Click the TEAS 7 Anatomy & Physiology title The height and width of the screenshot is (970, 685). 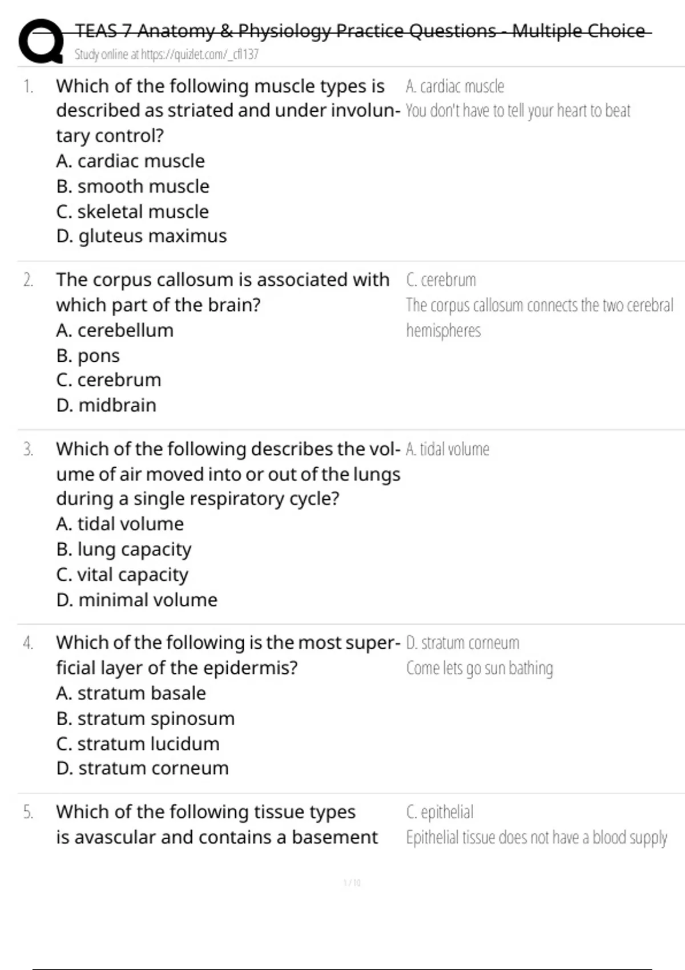pos(360,31)
